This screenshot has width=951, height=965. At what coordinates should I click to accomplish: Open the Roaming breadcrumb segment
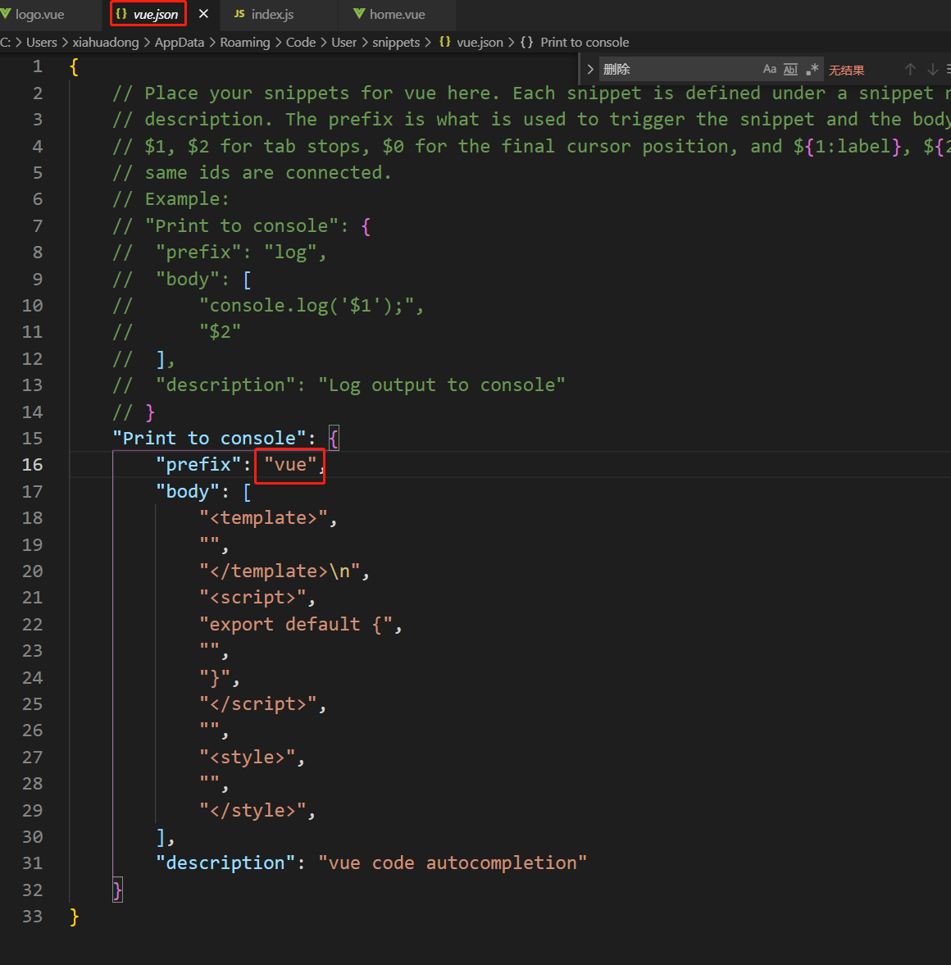245,43
